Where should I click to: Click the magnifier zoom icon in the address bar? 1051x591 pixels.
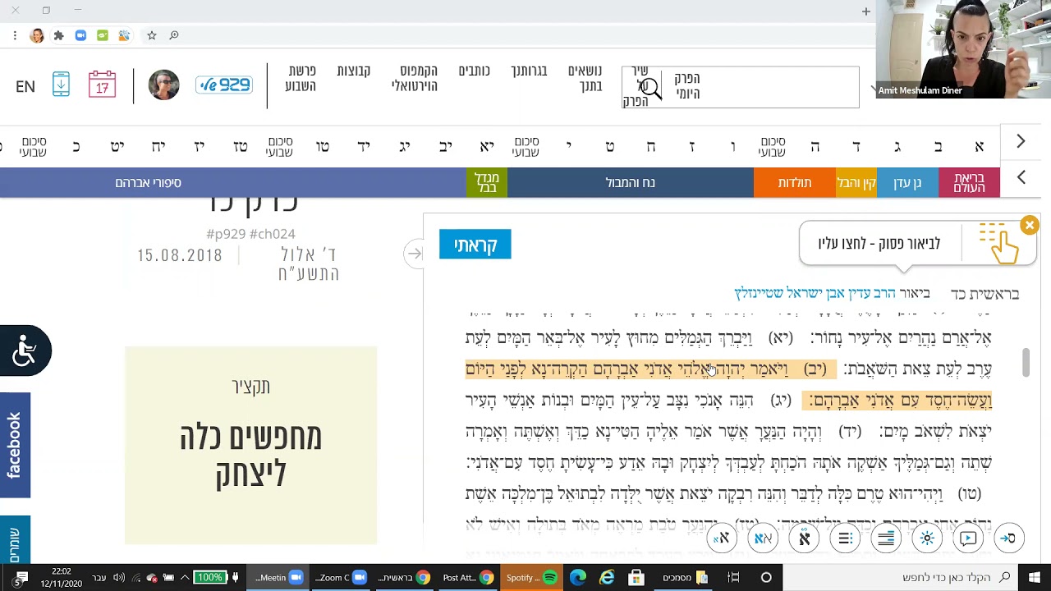174,35
